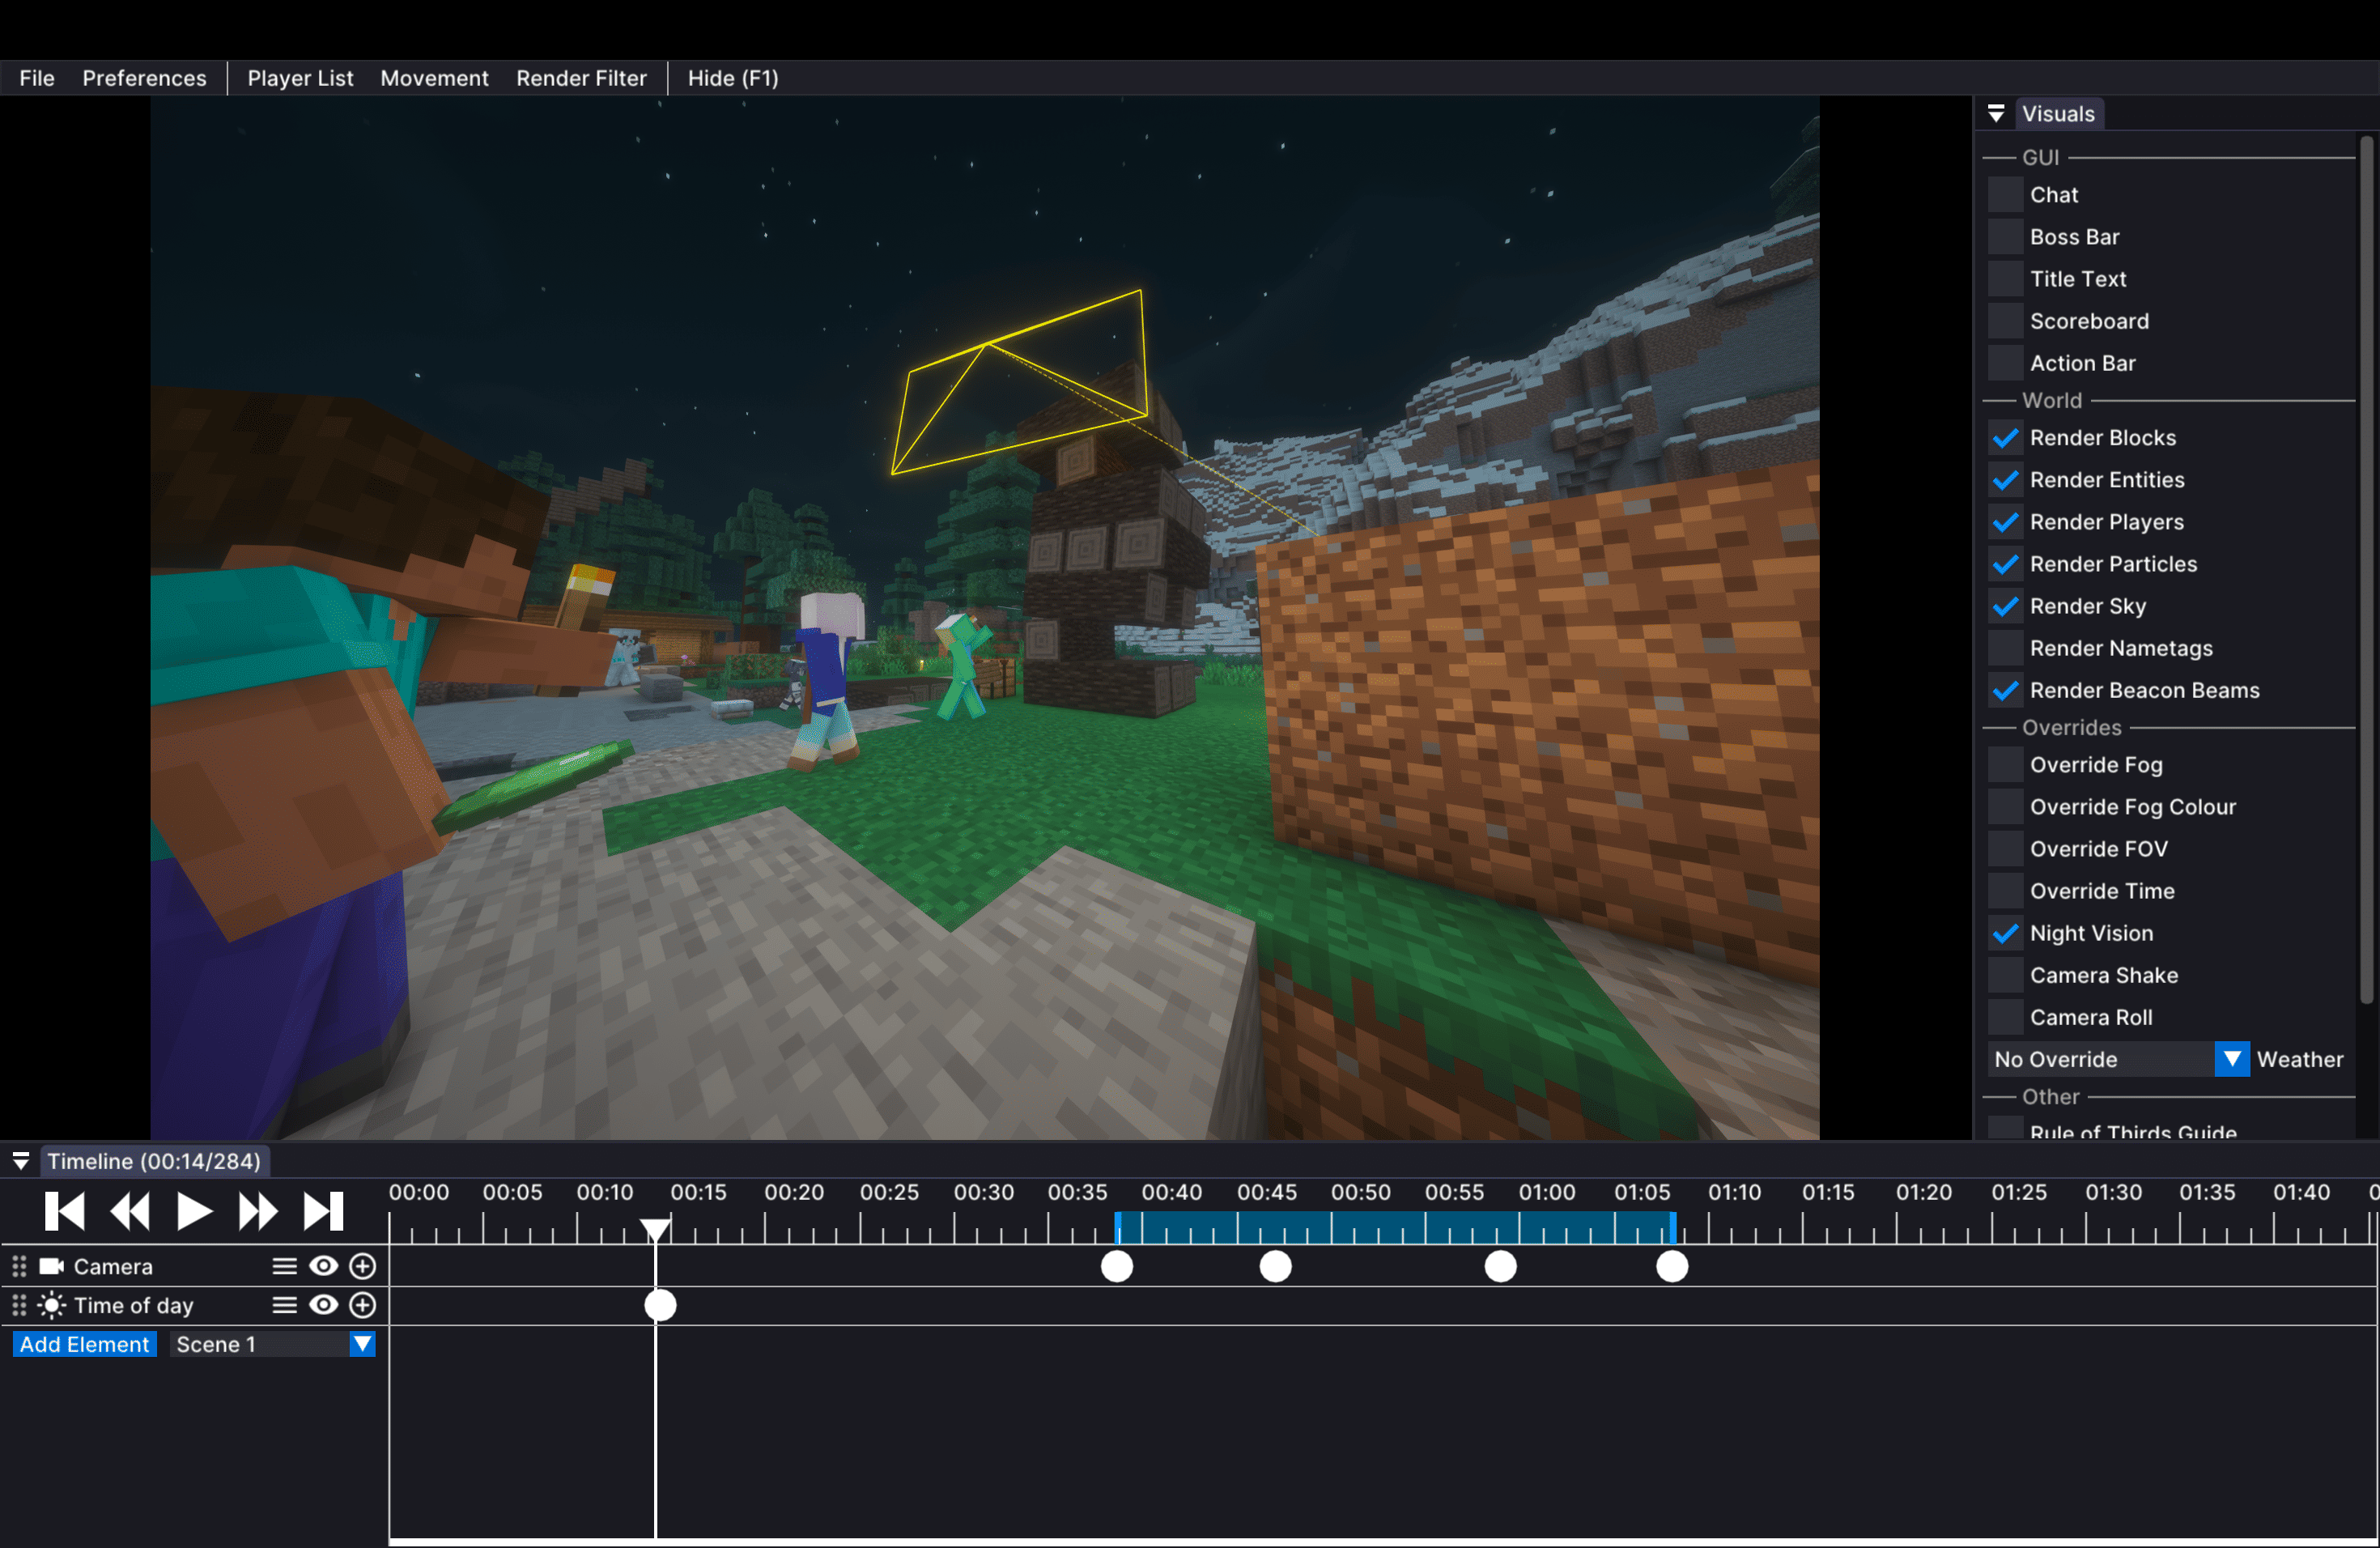Open the File menu
The width and height of the screenshot is (2380, 1548).
[37, 78]
